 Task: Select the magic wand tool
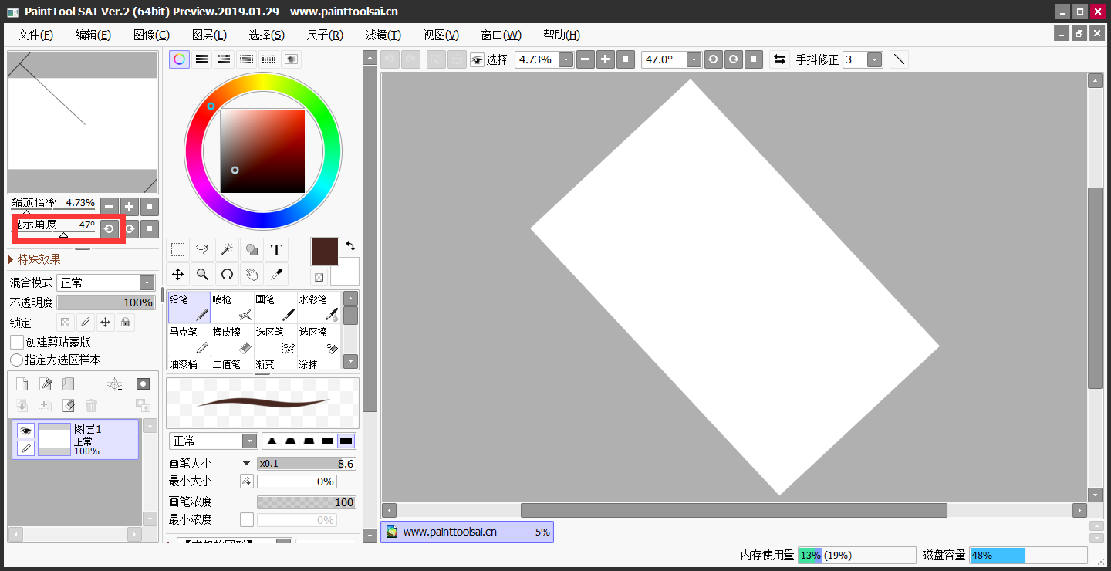pos(227,249)
